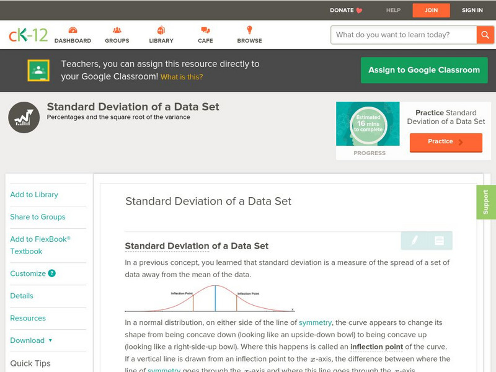Viewport: 496px width, 372px height.
Task: Click SIGN IN
Action: point(472,11)
